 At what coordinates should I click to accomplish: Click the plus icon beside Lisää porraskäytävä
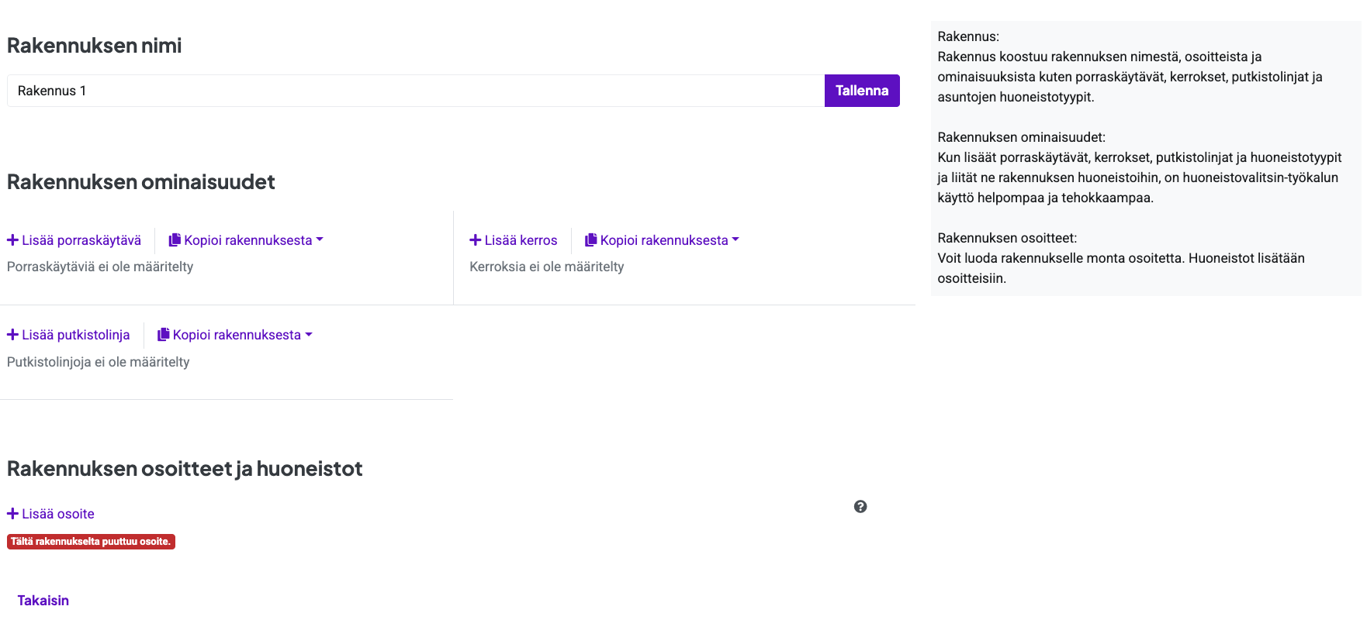coord(12,240)
